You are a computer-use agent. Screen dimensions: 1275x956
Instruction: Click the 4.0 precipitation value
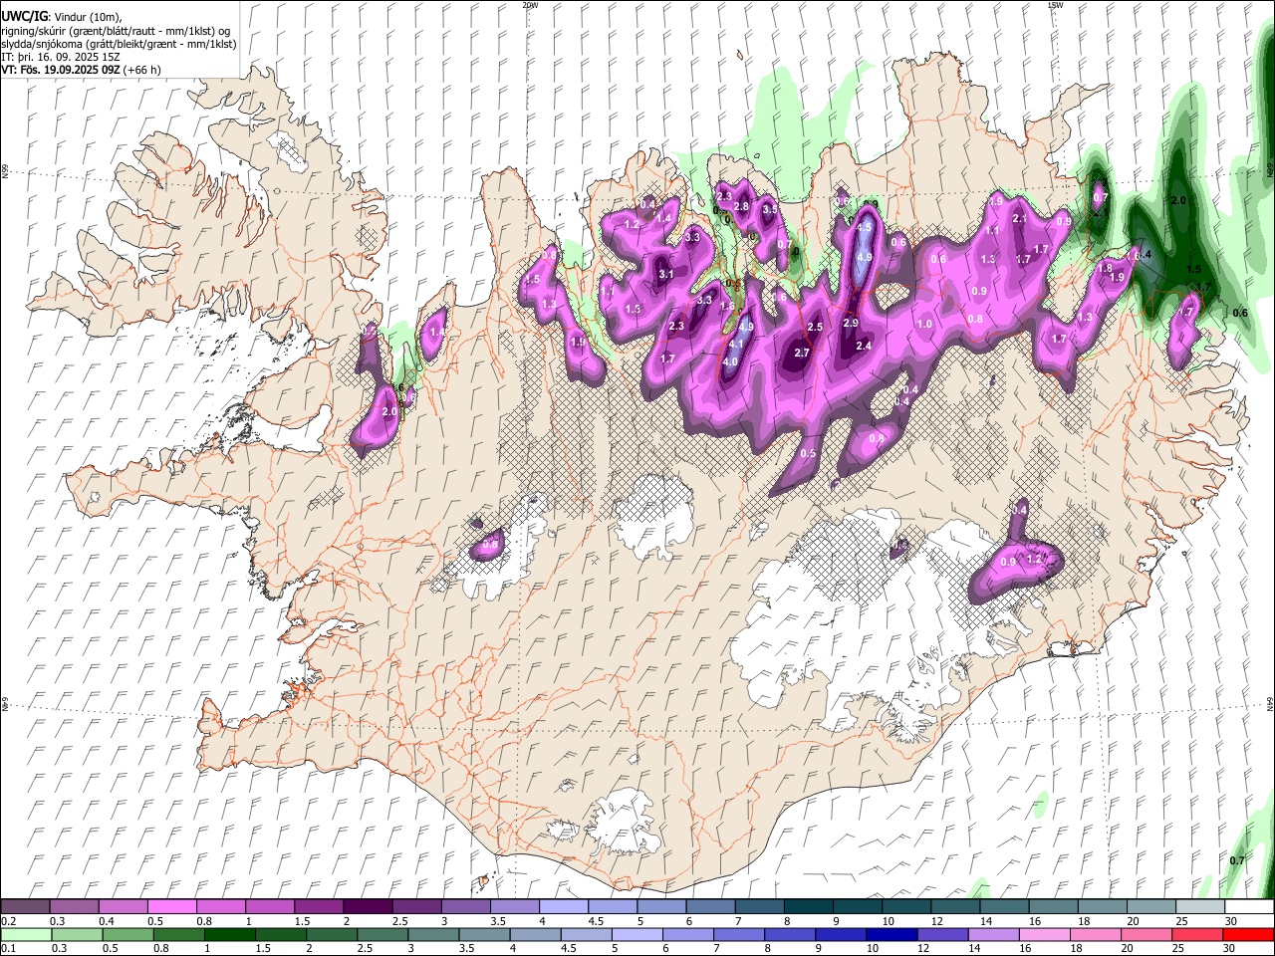730,361
